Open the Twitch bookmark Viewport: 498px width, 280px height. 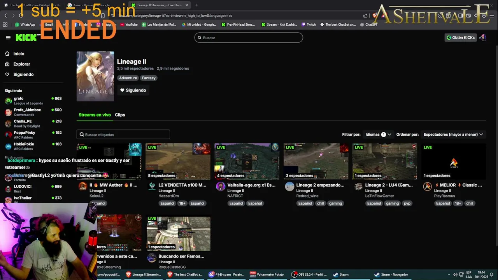[309, 24]
